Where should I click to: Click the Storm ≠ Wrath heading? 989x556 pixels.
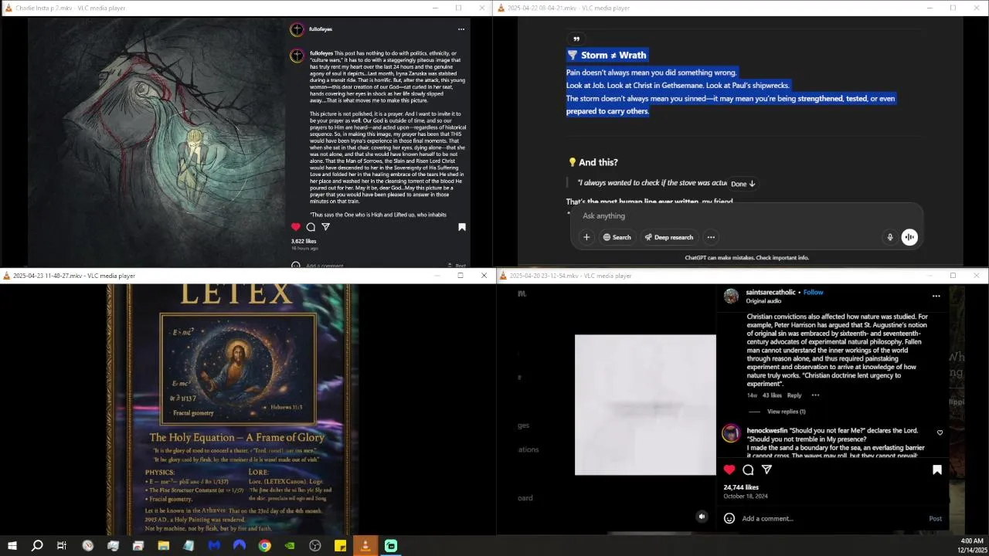[x=607, y=55]
